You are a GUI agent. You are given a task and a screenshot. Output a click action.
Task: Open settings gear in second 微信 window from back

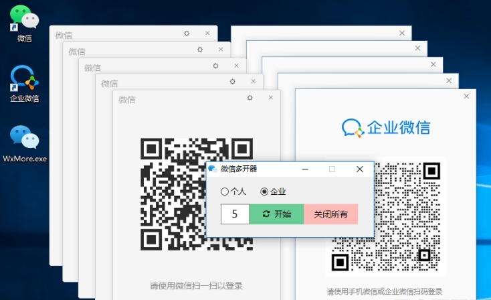coord(200,50)
